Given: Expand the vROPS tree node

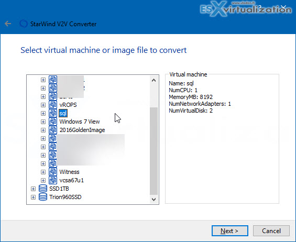Looking at the screenshot, I should (x=43, y=105).
